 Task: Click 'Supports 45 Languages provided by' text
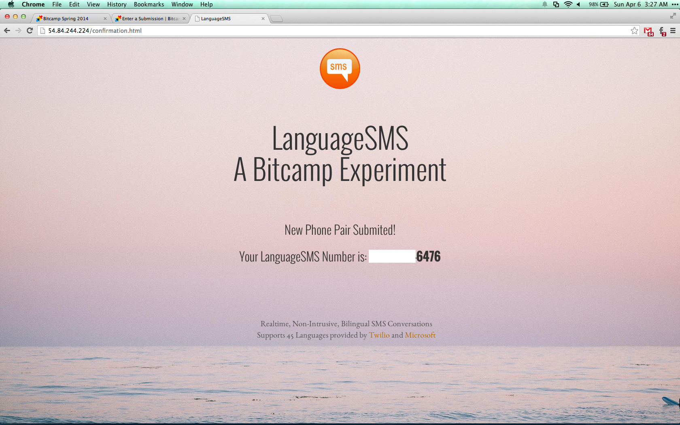pyautogui.click(x=312, y=335)
